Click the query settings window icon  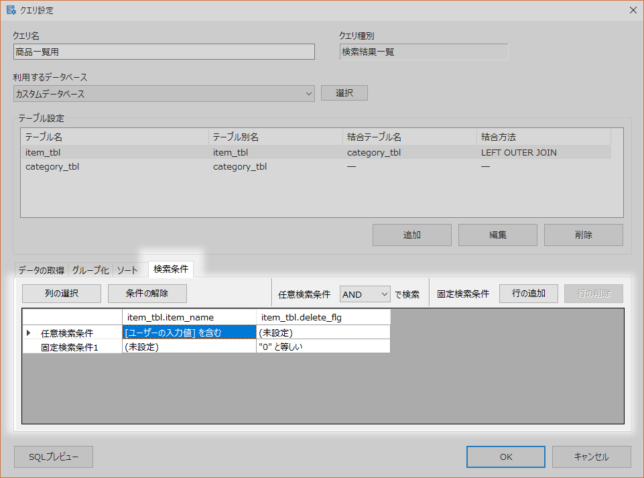(11, 10)
